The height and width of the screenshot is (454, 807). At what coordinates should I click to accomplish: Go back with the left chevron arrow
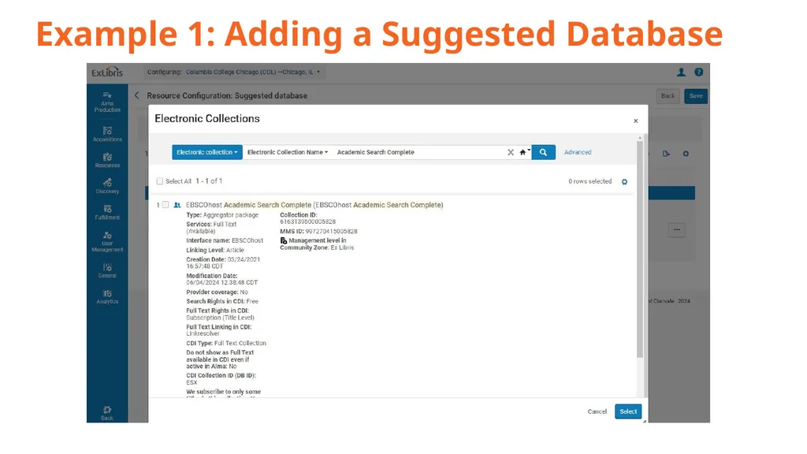pyautogui.click(x=137, y=95)
